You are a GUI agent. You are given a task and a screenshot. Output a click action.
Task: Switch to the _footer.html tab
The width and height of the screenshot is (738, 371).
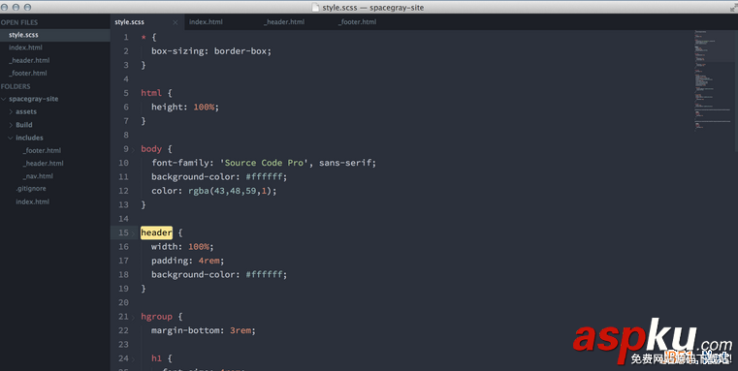coord(357,21)
